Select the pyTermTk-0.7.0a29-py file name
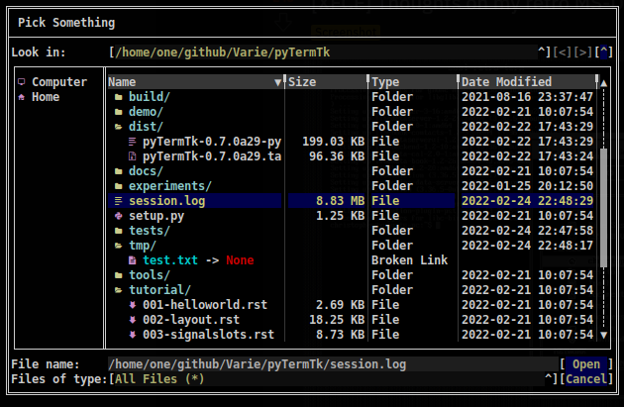 pyautogui.click(x=212, y=142)
